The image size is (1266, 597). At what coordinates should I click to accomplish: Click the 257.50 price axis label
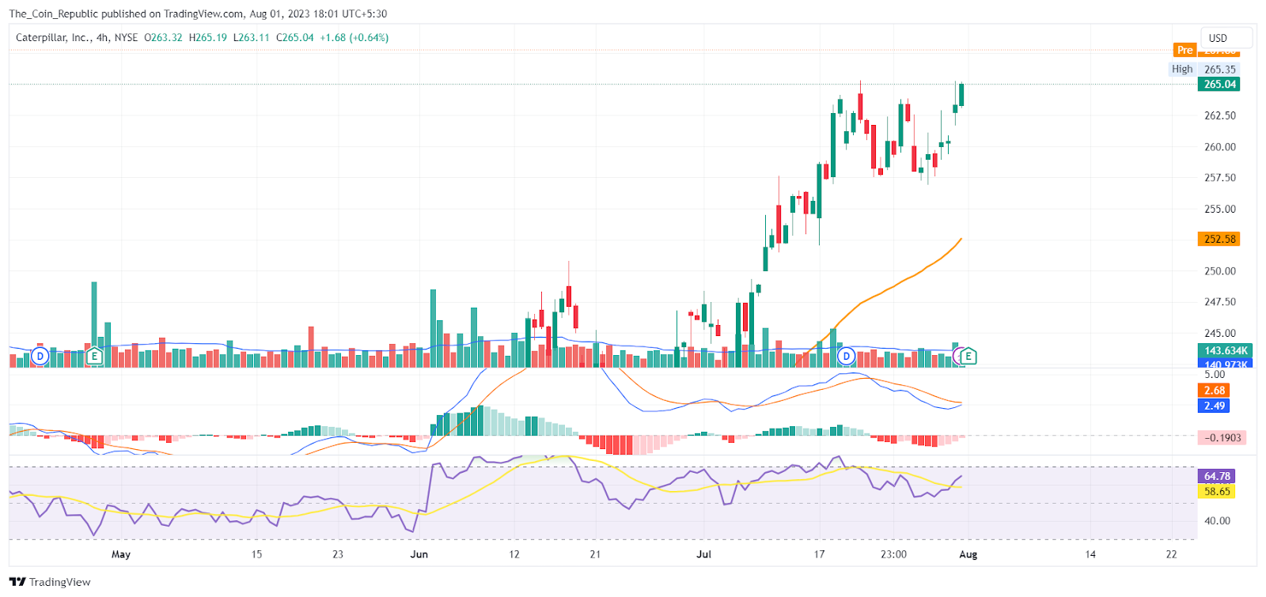tap(1219, 177)
